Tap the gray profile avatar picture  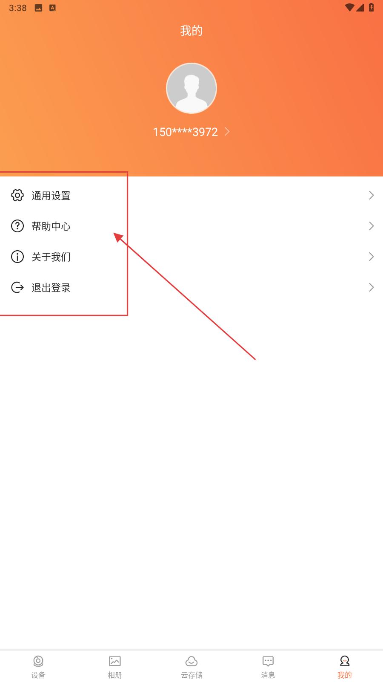click(x=191, y=88)
